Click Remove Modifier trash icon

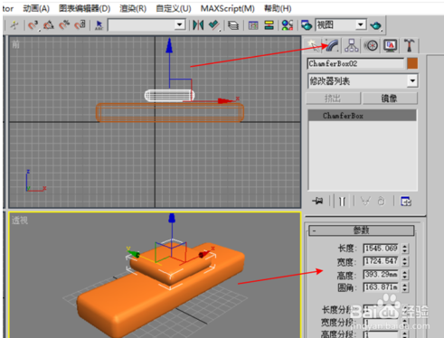[x=382, y=202]
